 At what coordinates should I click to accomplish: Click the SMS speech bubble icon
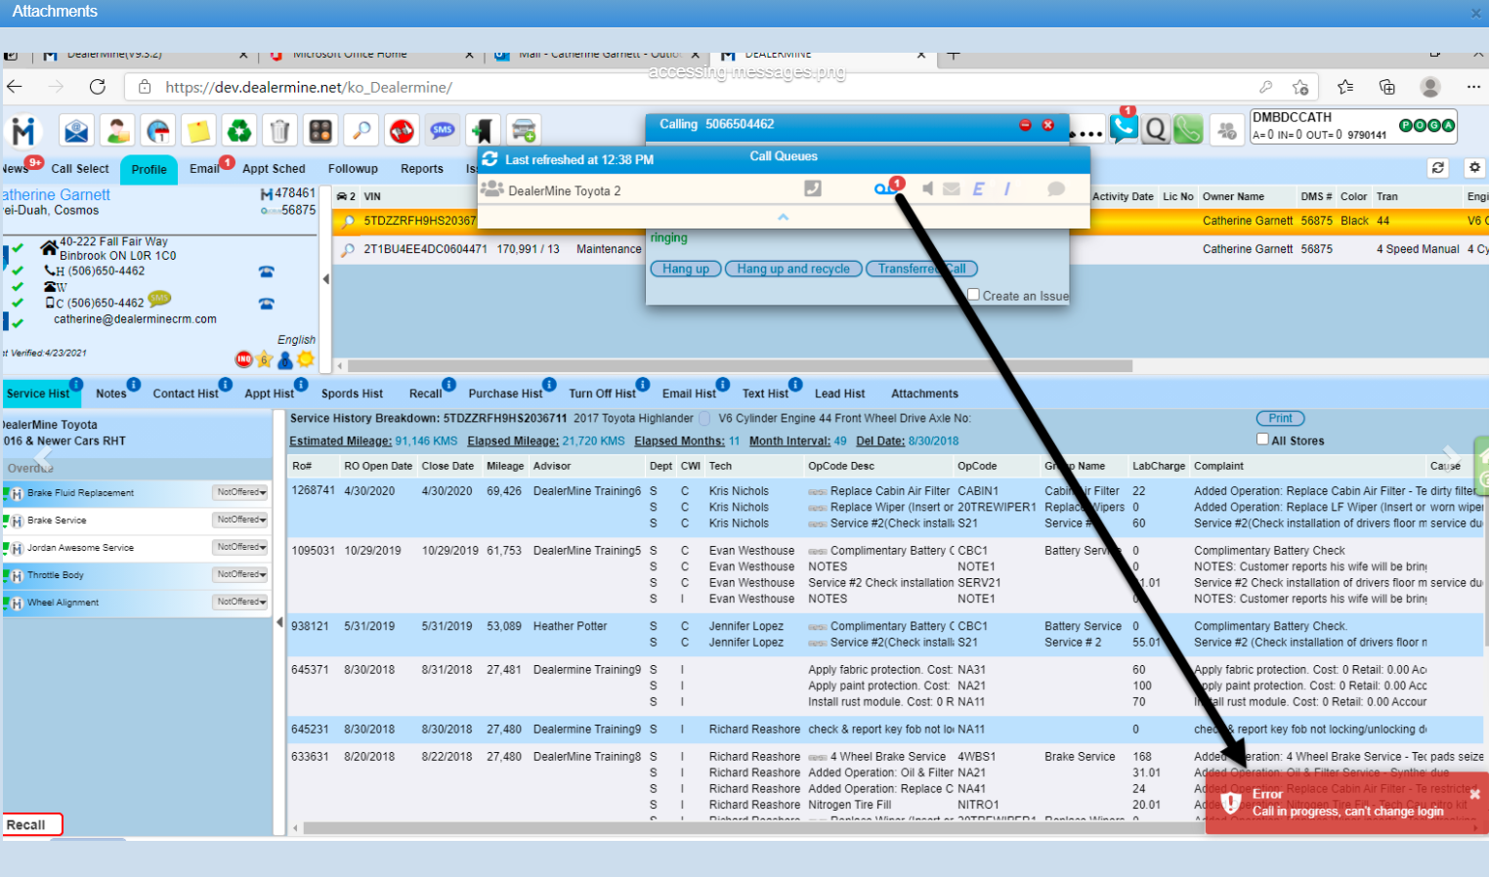[443, 130]
